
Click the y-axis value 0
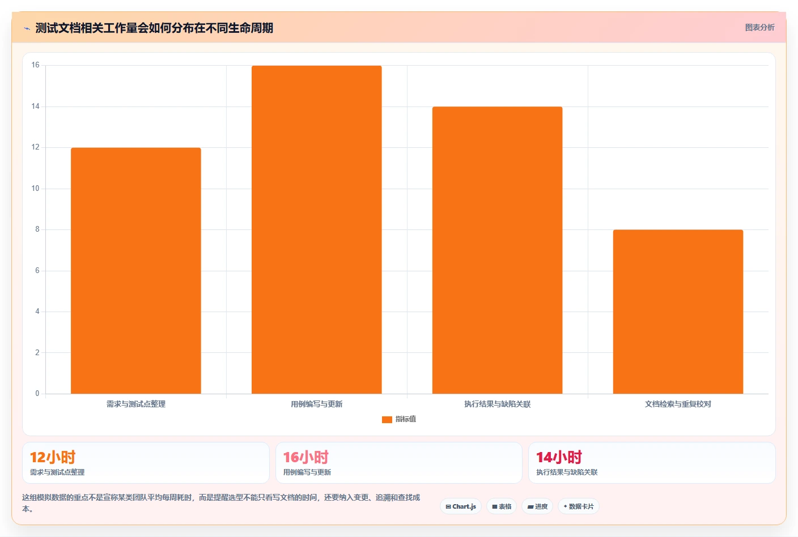[x=37, y=393]
